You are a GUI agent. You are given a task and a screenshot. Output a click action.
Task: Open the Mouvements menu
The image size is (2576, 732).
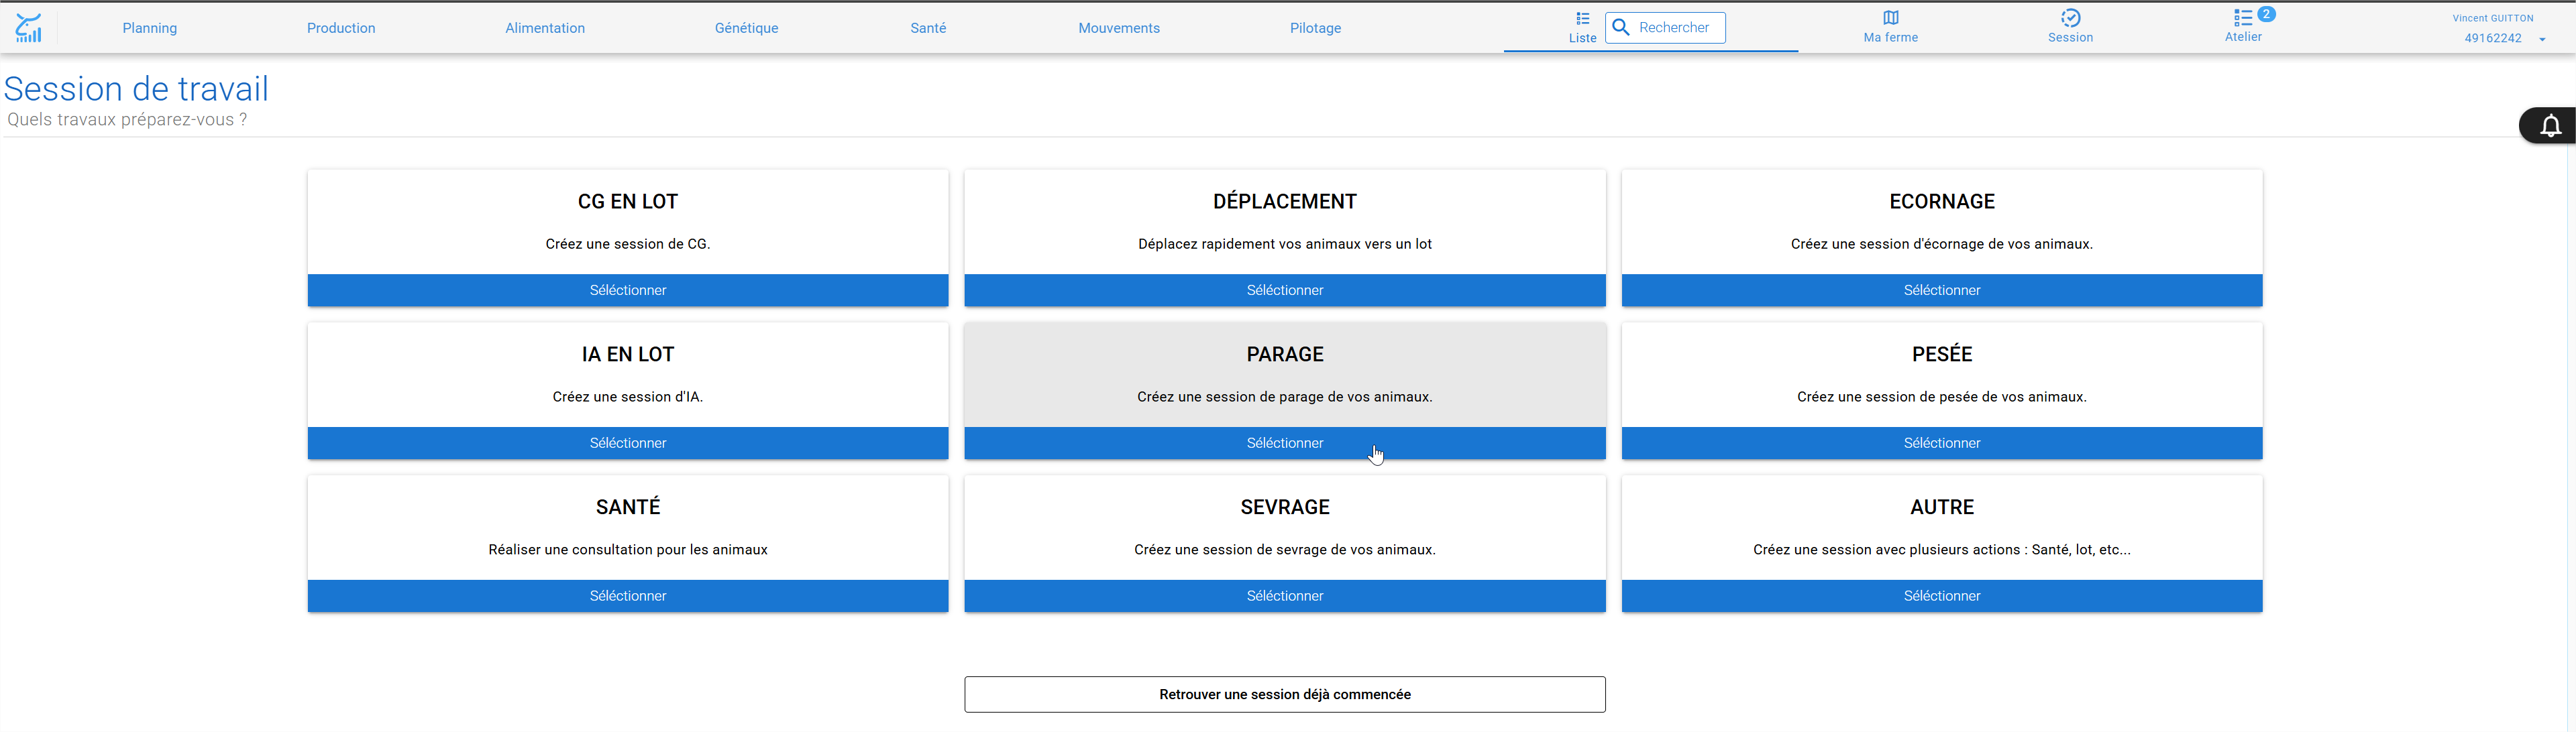(1119, 28)
